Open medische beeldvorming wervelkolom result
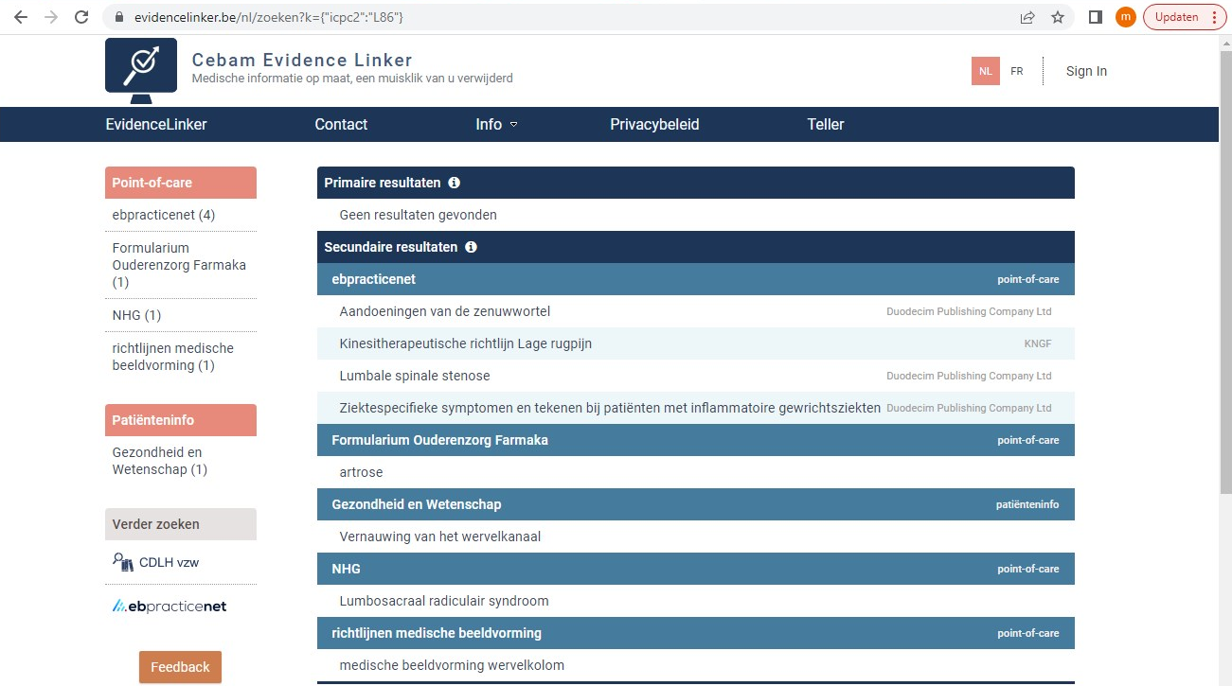 click(452, 665)
